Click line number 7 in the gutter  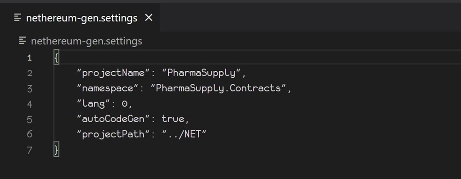click(x=30, y=150)
